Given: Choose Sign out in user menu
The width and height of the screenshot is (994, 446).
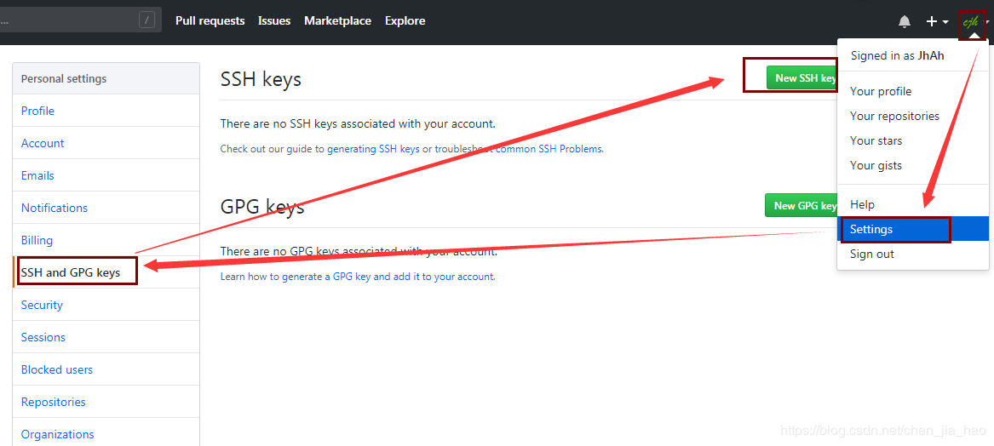Looking at the screenshot, I should (x=913, y=254).
